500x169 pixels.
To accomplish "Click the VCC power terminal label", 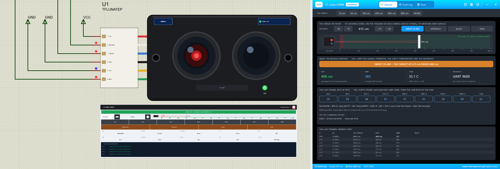I will [x=87, y=17].
